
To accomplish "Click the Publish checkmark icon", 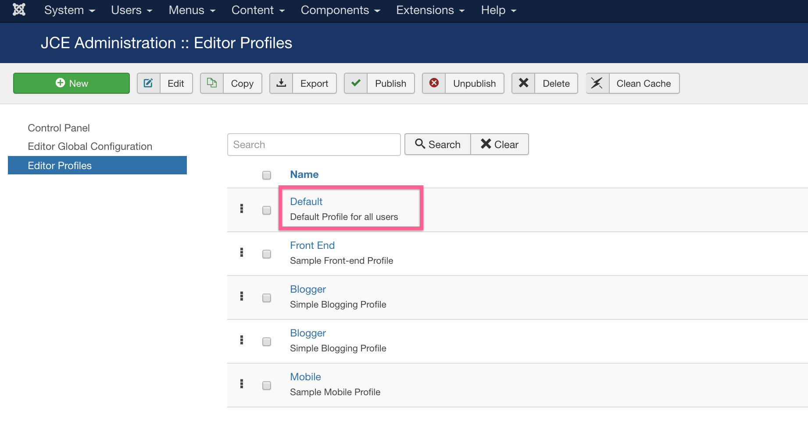I will coord(356,83).
